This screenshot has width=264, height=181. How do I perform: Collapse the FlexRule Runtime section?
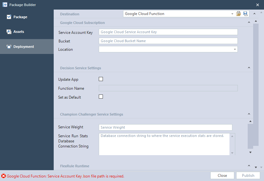pos(249,166)
